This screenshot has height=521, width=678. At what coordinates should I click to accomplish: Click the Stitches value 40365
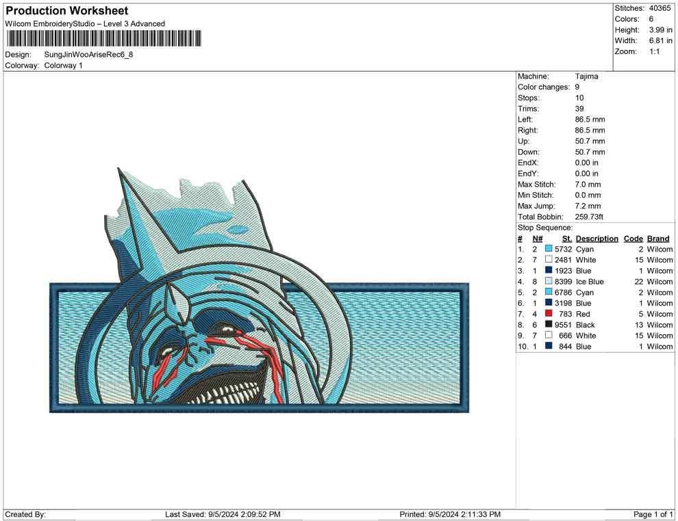660,8
